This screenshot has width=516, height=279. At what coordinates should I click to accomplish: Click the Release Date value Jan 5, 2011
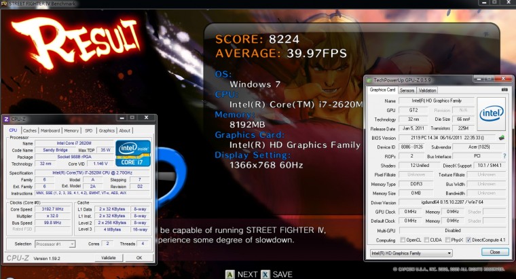coord(413,128)
